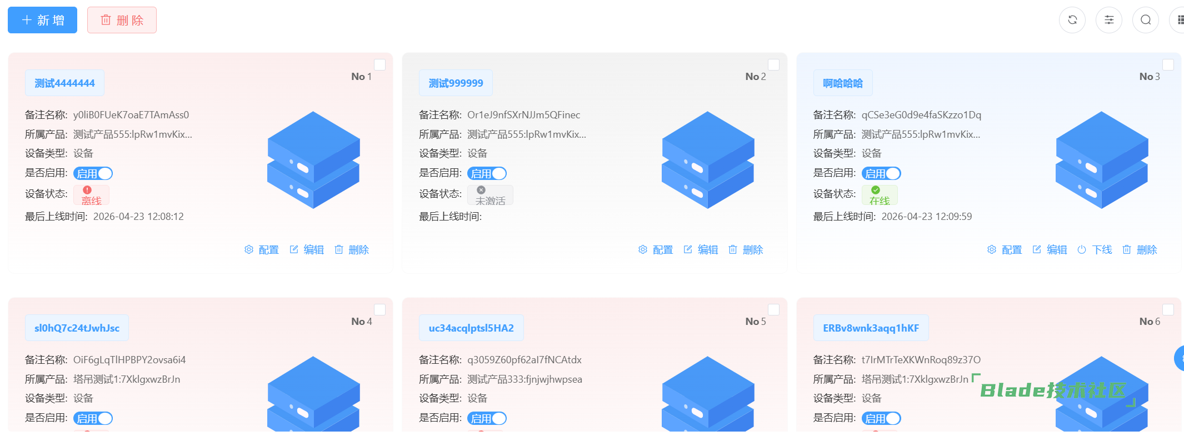
Task: Check the selection box on card No 4
Action: (379, 310)
